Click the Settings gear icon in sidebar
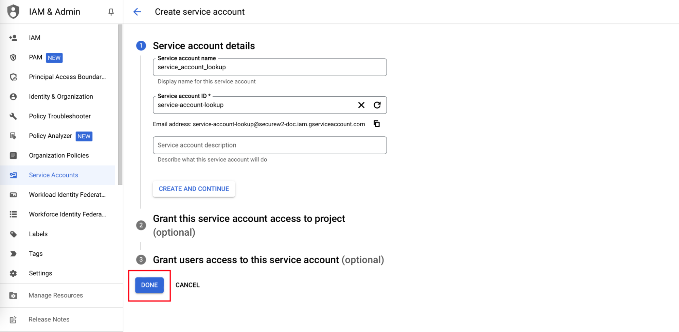This screenshot has width=679, height=332. (x=13, y=273)
